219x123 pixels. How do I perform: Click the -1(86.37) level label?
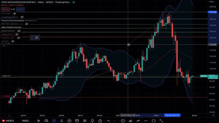coord(6,76)
